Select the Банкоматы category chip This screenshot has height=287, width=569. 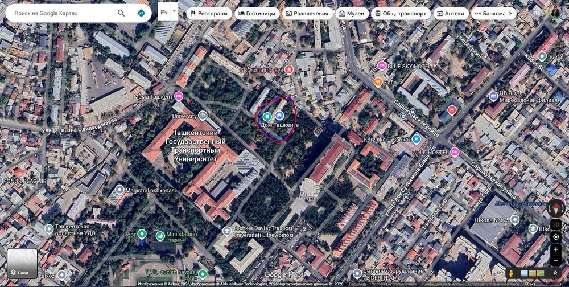point(488,14)
